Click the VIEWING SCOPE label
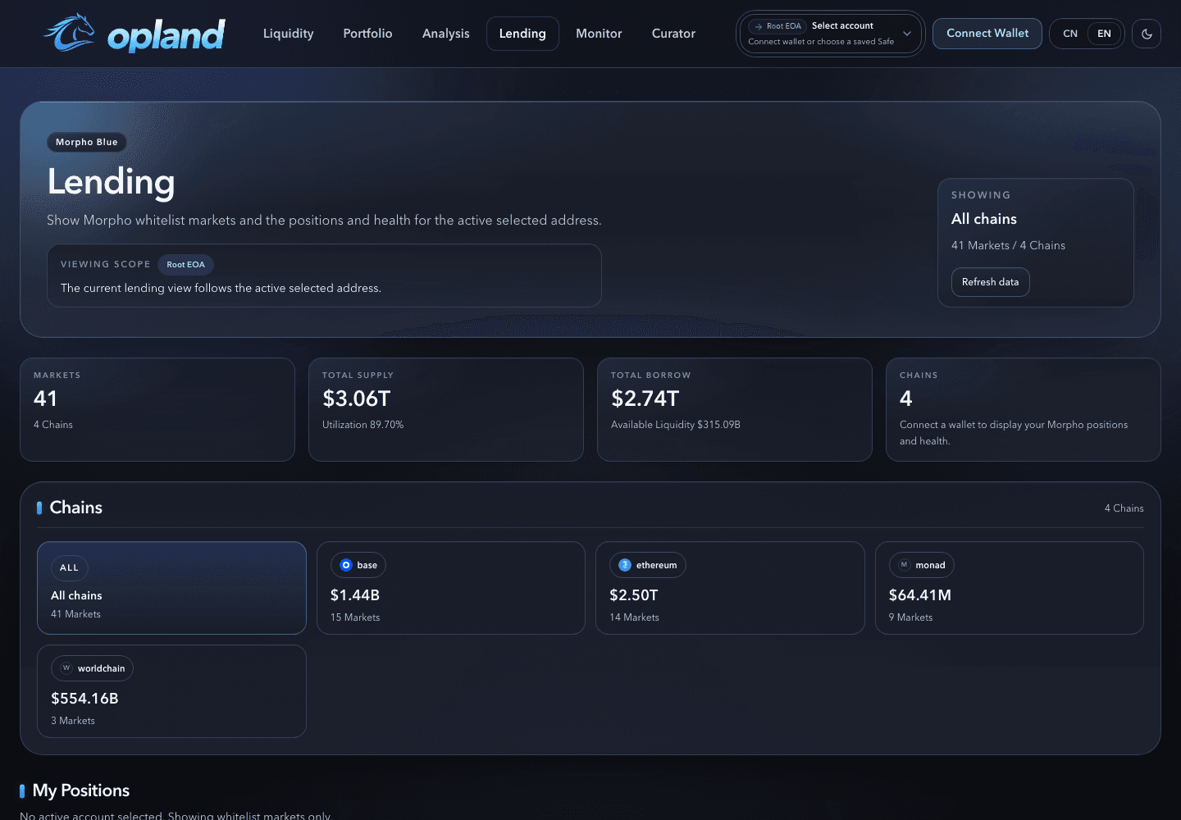The image size is (1181, 820). click(x=106, y=265)
